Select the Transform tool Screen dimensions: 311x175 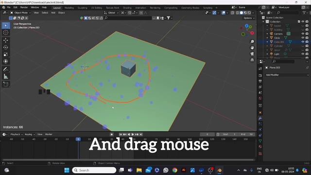(x=5, y=61)
